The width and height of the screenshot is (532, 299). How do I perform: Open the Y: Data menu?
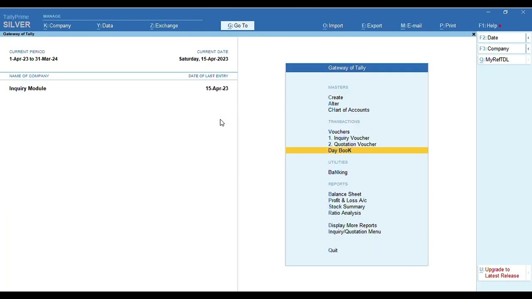click(x=105, y=26)
